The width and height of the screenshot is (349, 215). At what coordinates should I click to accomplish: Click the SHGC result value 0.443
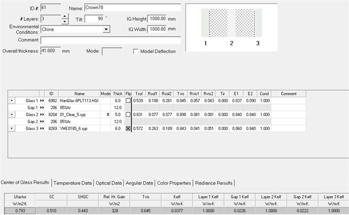[83, 211]
